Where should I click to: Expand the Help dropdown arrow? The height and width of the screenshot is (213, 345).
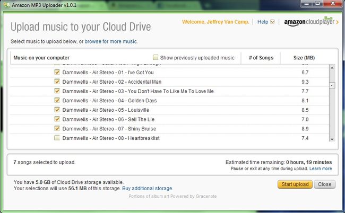(x=272, y=22)
